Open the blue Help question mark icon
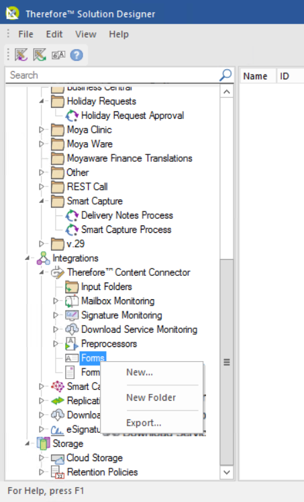 pyautogui.click(x=77, y=55)
